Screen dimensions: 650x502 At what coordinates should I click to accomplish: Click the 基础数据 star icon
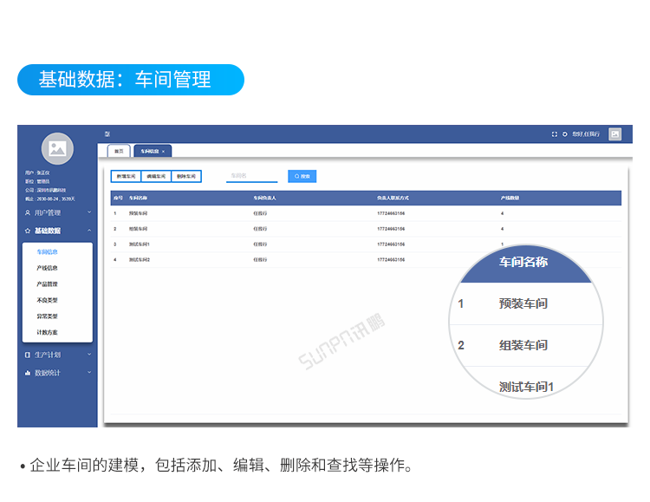pos(28,231)
